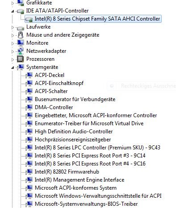Image resolution: width=176 pixels, height=208 pixels.
Task: Select Enumerator-Treiber für Microsoft Virtual Drive
Action: [x=89, y=123]
